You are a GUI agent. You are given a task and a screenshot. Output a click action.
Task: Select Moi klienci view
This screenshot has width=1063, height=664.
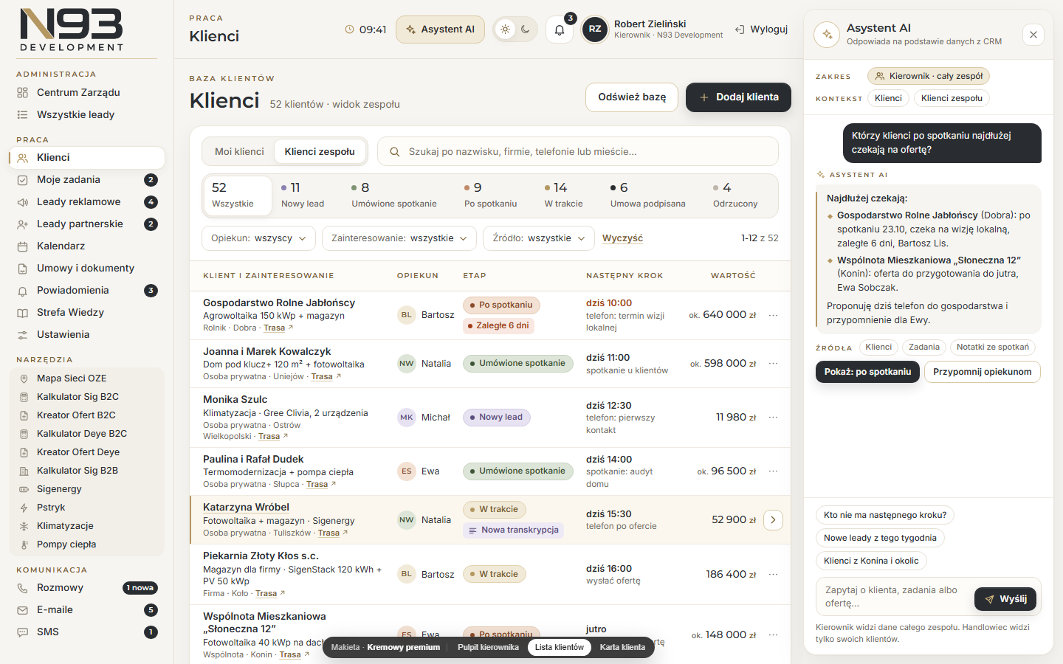239,152
